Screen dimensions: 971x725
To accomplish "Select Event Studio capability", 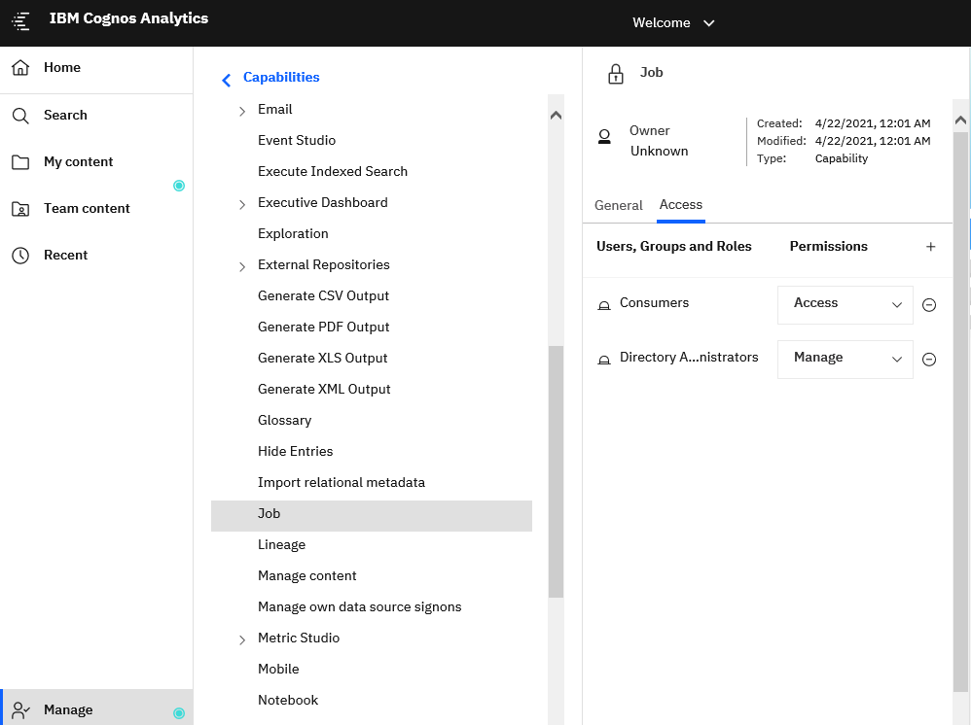I will pyautogui.click(x=297, y=140).
